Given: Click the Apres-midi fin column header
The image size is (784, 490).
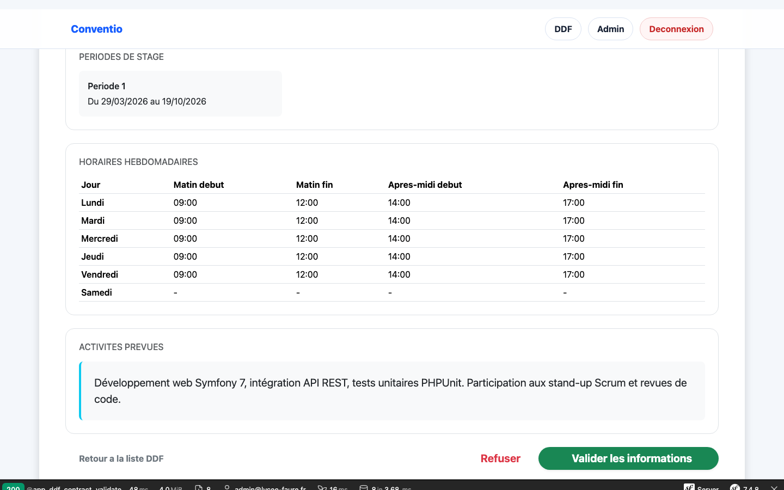Looking at the screenshot, I should [593, 185].
